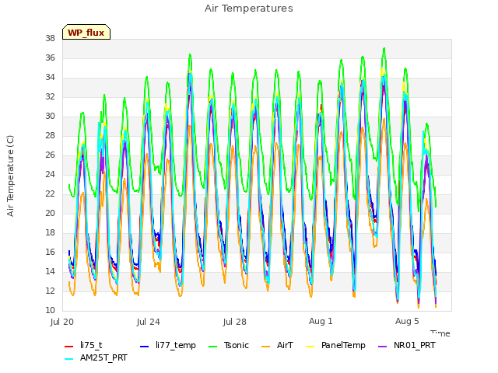Click the li75_t legend entry
This screenshot has height=373, width=498.
(x=83, y=345)
